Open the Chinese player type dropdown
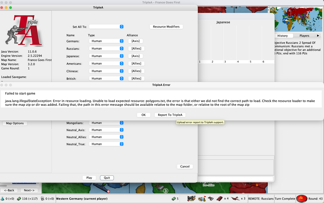This screenshot has width=324, height=203. pyautogui.click(x=107, y=71)
